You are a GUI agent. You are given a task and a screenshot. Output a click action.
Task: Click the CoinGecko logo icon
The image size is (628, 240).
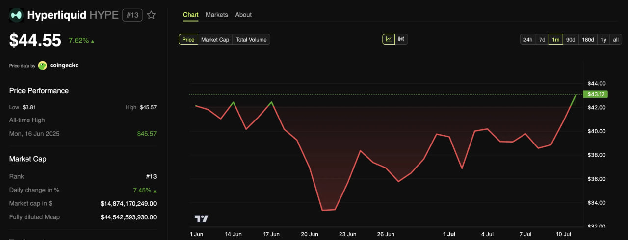click(43, 65)
